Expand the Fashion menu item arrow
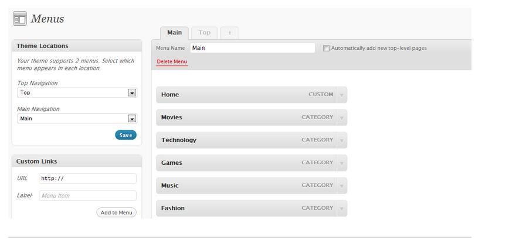 (342, 209)
